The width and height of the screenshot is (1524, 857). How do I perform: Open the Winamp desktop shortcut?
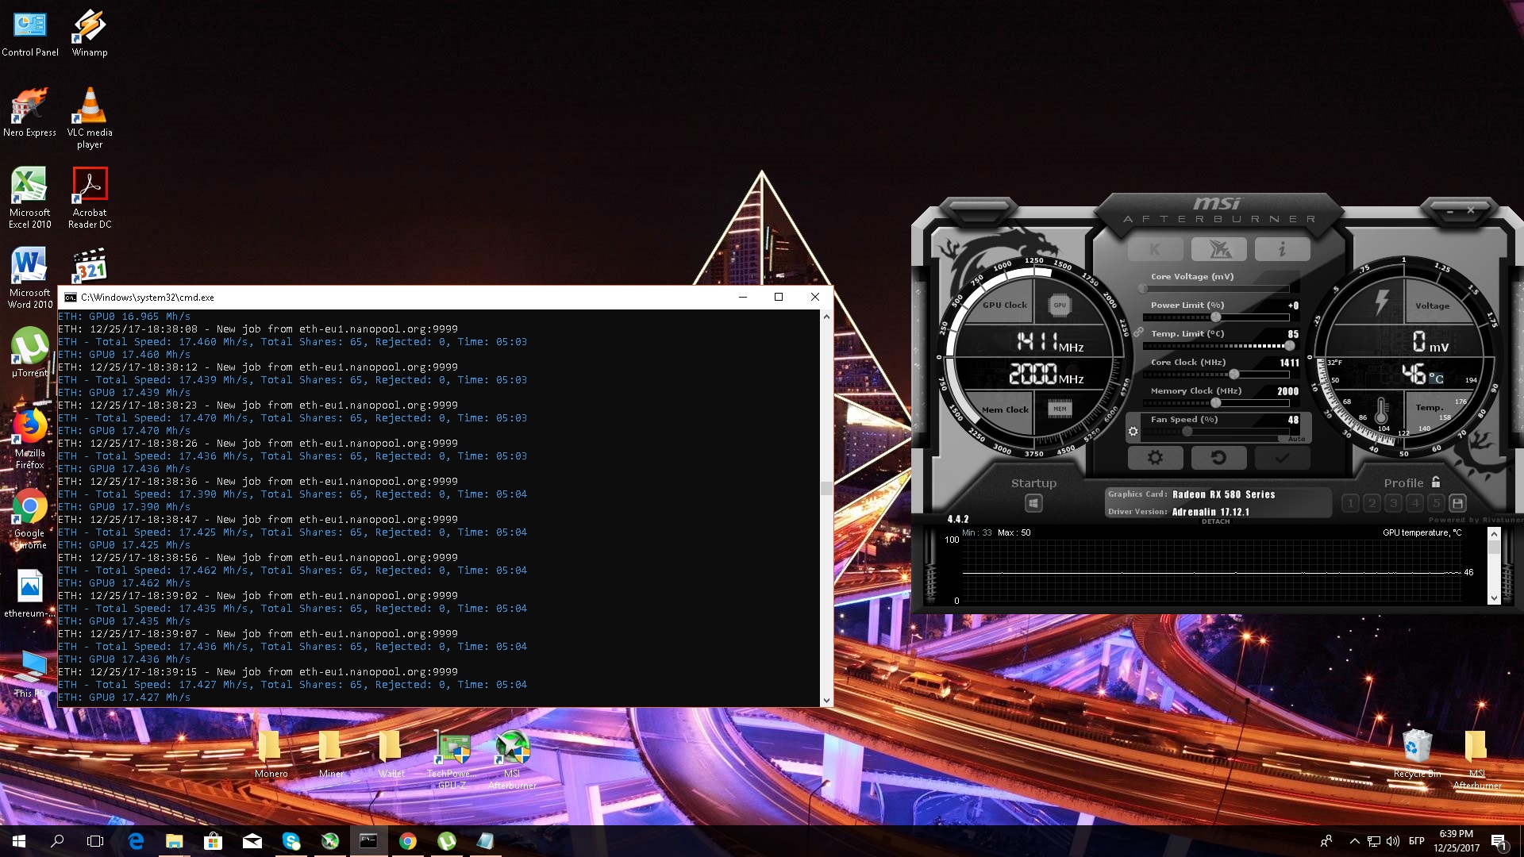point(90,33)
